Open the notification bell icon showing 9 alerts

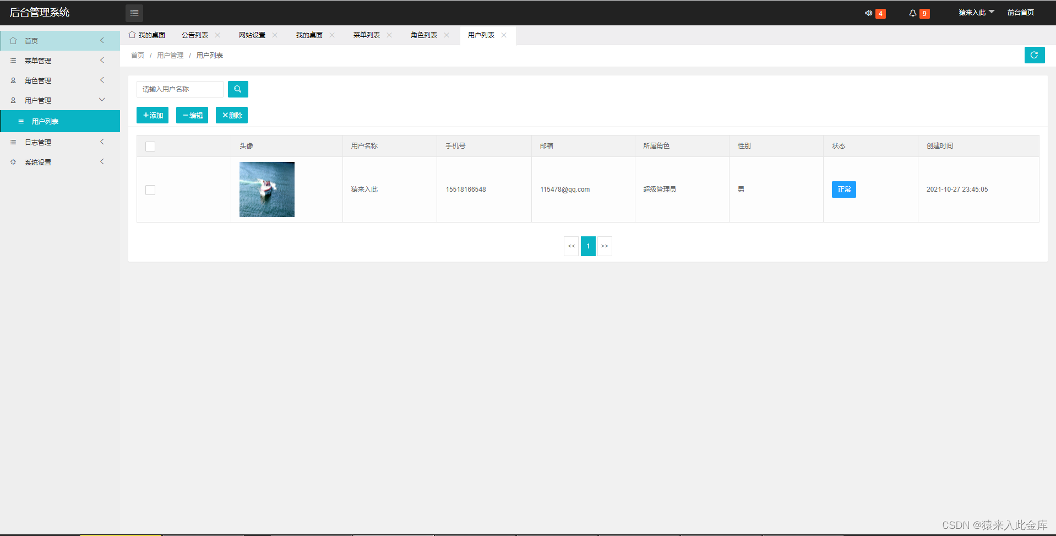click(913, 13)
